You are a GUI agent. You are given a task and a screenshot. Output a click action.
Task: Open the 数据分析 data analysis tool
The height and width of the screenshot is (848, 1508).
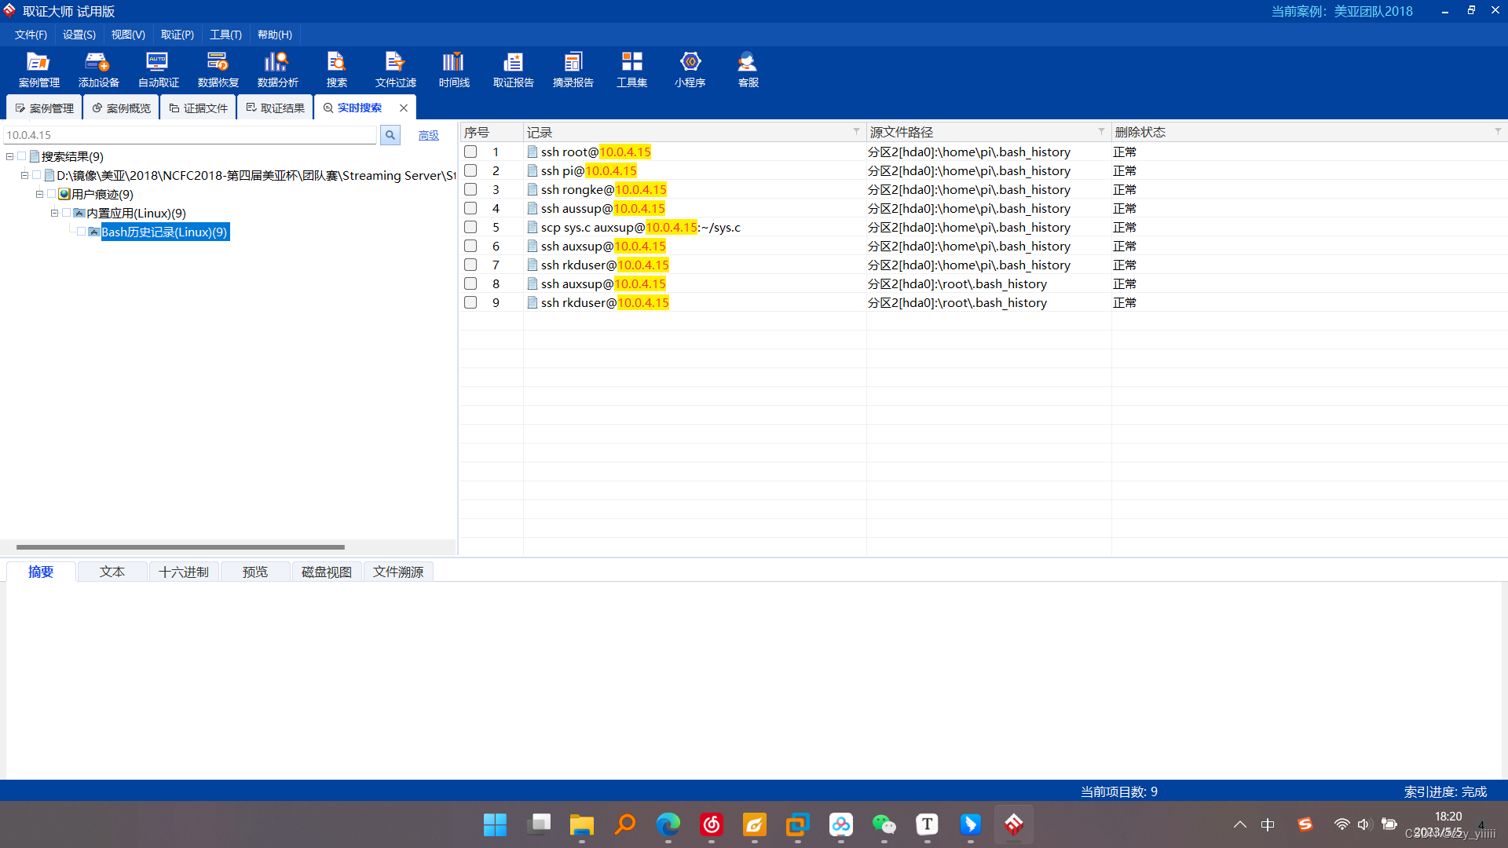coord(277,69)
